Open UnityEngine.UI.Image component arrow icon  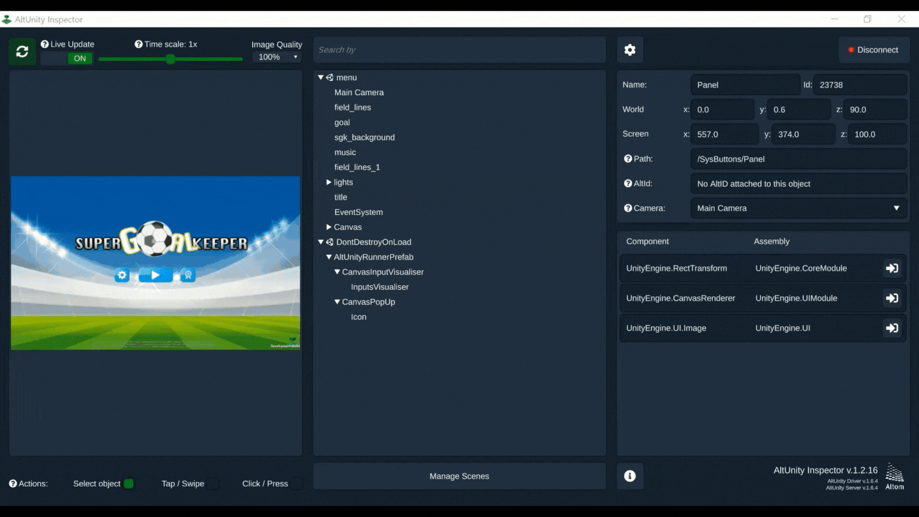892,328
